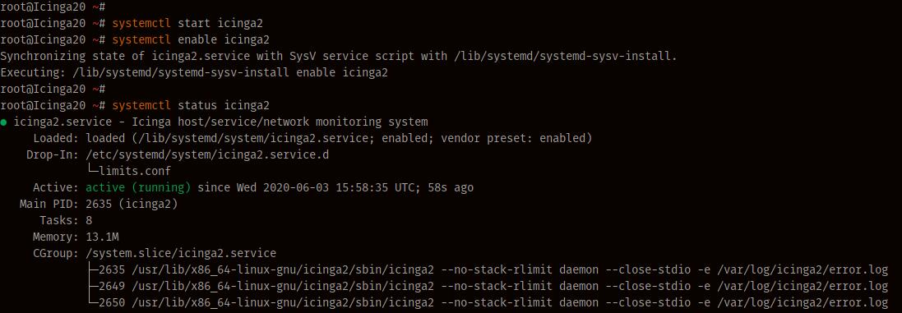
Task: Click the 'Executing: /lib/systemd/systemd-sysv-install' output line
Action: (x=194, y=73)
